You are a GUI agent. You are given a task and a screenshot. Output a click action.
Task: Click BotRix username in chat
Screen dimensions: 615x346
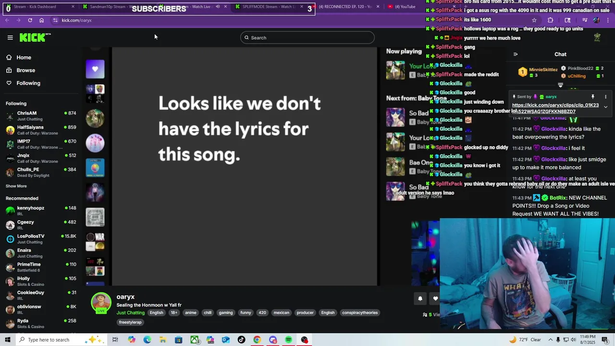tap(558, 198)
